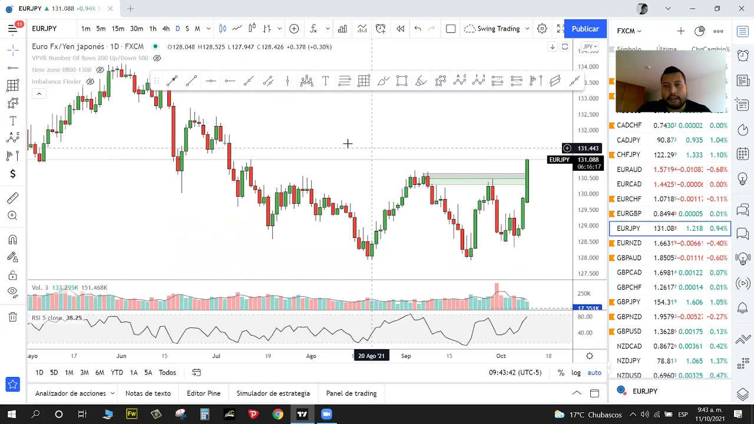Screen dimensions: 754x424
Task: Expand the indicator templates dropdown arrow
Action: pyautogui.click(x=328, y=29)
